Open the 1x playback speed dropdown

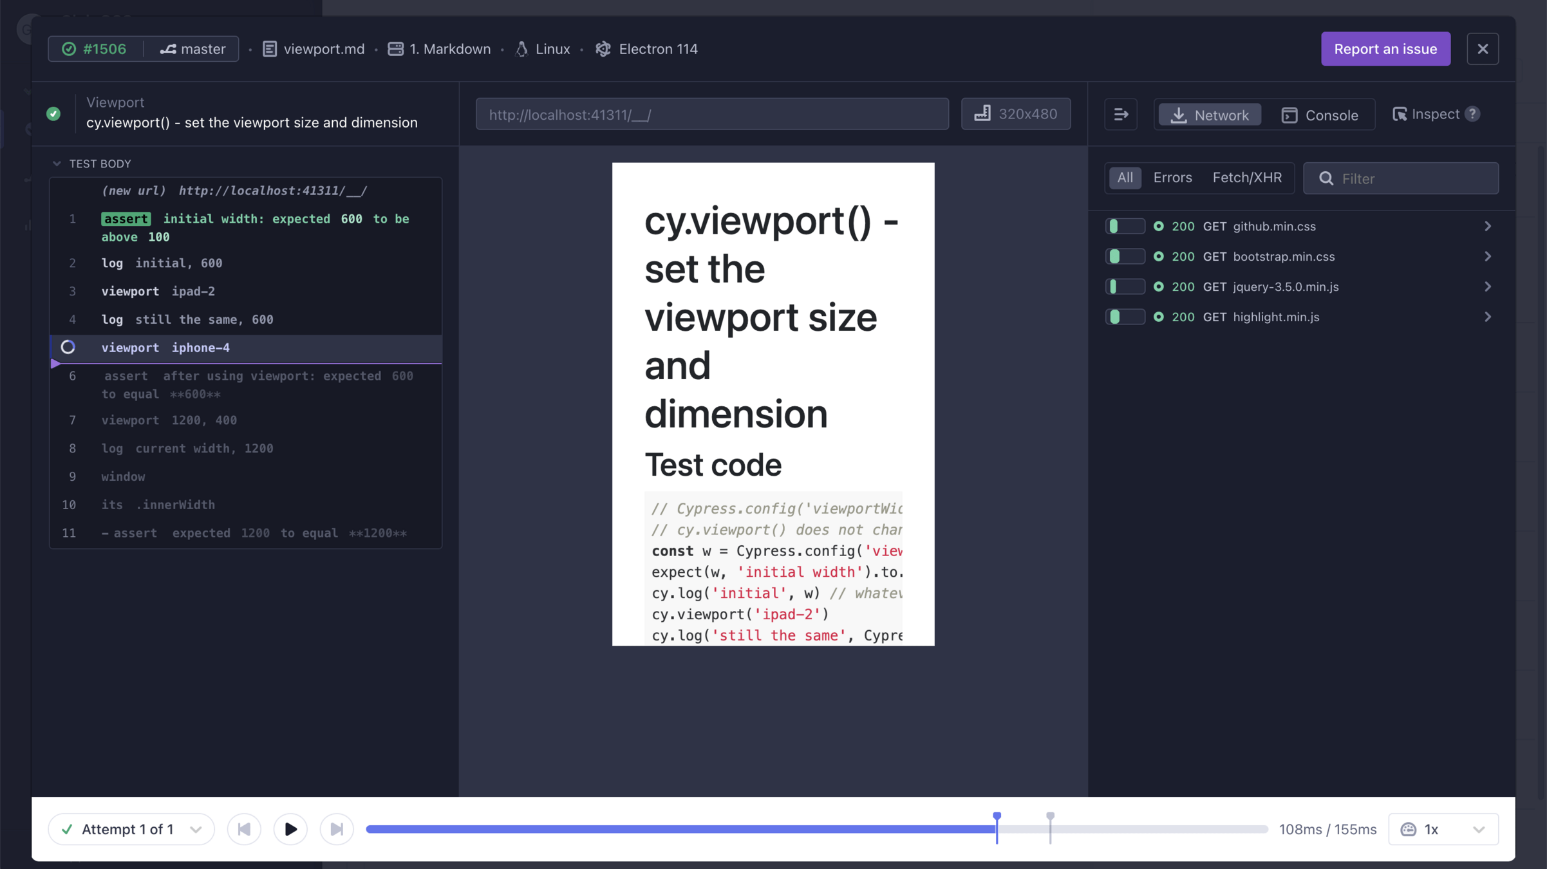[1443, 829]
